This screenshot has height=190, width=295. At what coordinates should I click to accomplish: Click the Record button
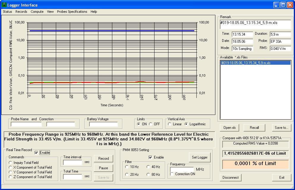(103, 159)
